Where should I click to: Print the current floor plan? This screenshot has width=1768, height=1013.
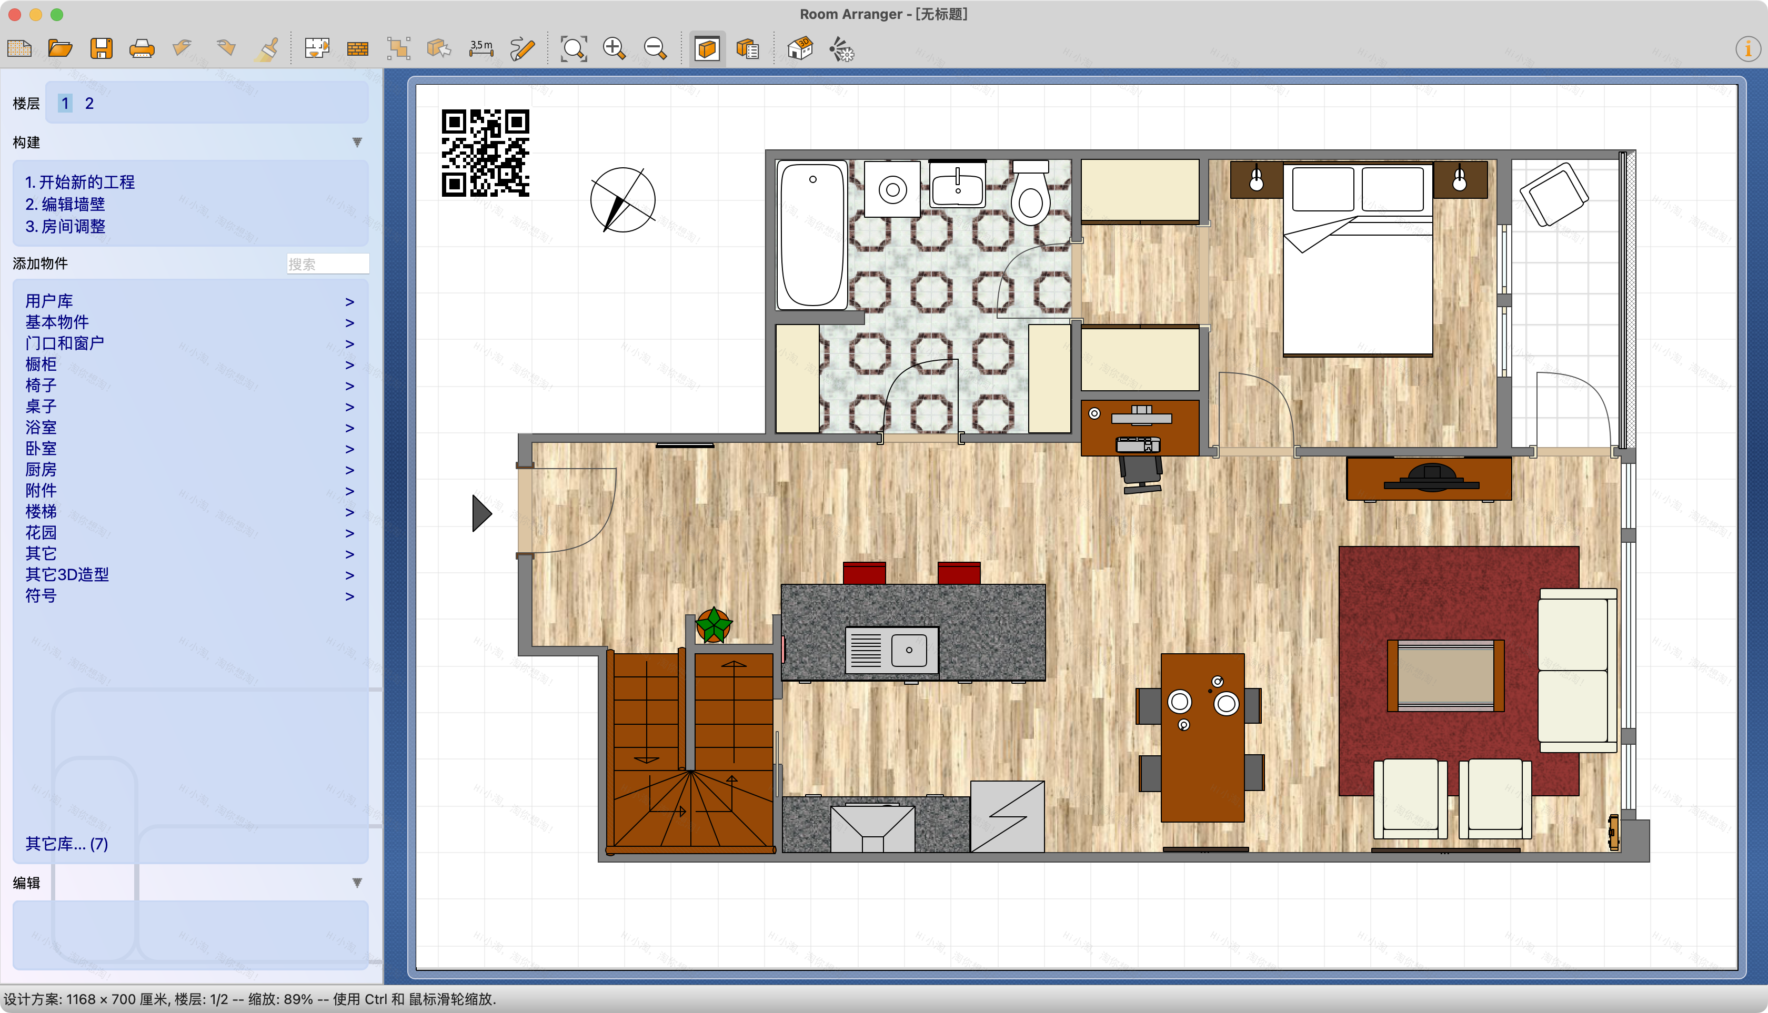tap(142, 47)
